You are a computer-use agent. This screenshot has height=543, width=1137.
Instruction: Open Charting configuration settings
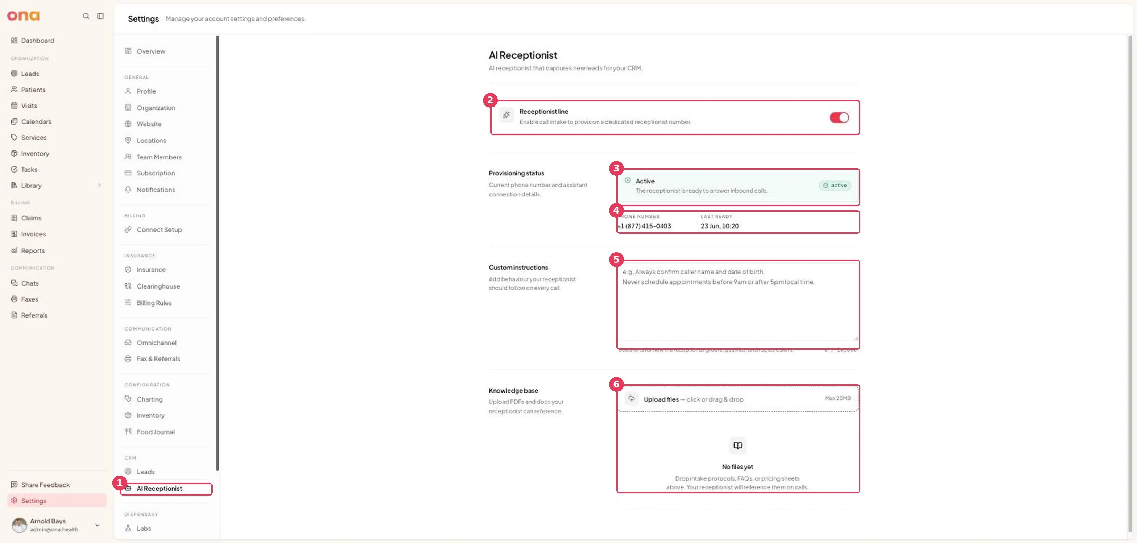click(149, 399)
